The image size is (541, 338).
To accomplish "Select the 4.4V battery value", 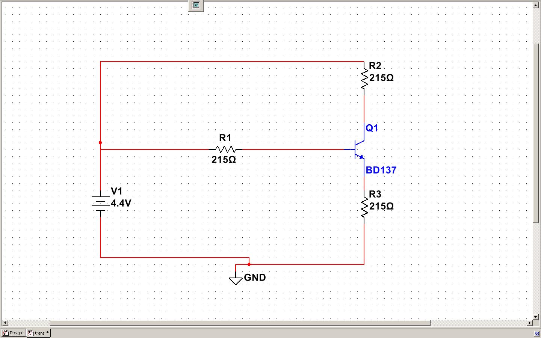I will tap(121, 203).
